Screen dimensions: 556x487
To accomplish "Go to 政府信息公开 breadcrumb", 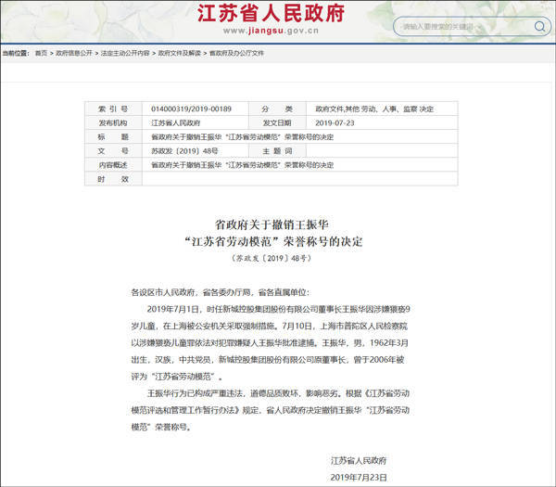I will (74, 53).
